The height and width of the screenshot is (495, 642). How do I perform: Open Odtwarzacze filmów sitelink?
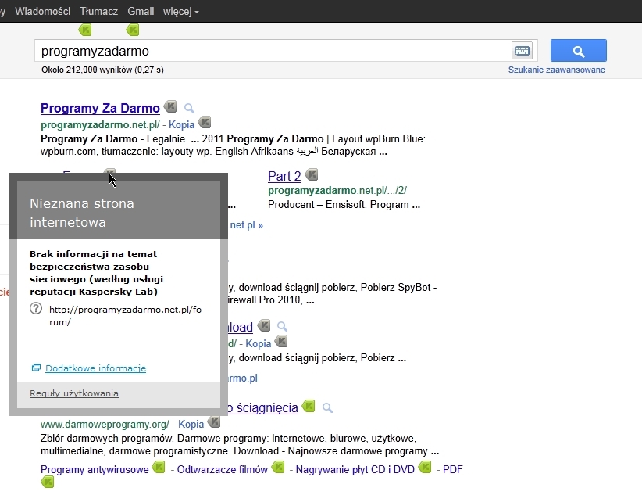223,469
